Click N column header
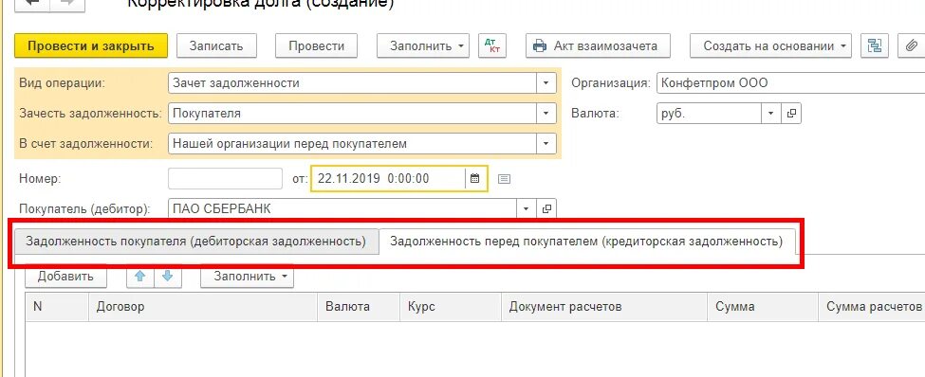925x377 pixels. [x=57, y=307]
